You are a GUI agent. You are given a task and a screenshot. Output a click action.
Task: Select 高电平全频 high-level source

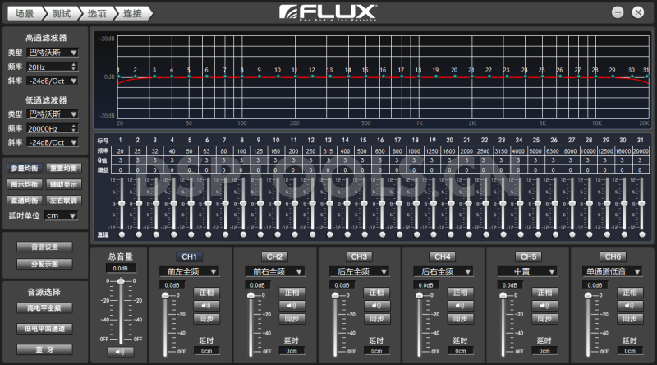(x=44, y=308)
